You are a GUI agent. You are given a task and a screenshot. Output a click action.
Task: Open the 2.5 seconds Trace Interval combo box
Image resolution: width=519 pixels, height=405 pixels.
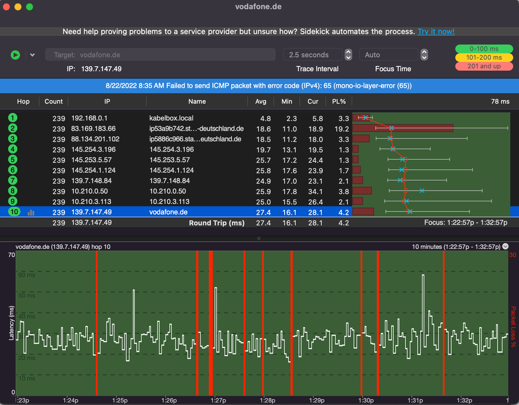click(x=313, y=55)
